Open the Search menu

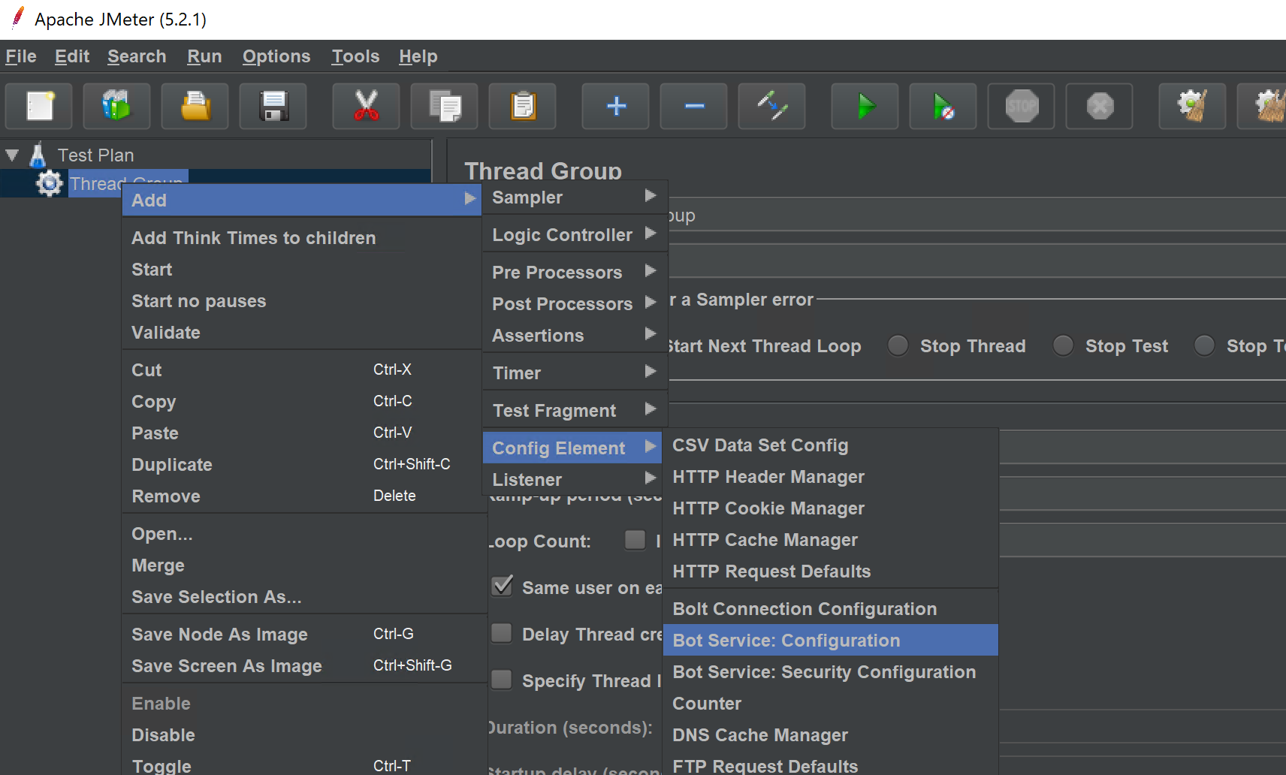click(x=137, y=56)
